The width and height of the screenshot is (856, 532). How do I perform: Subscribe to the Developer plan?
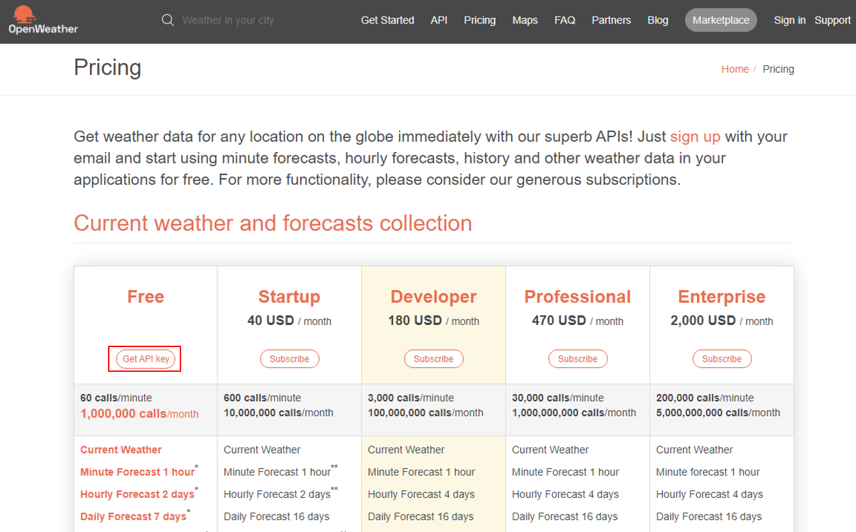coord(433,359)
